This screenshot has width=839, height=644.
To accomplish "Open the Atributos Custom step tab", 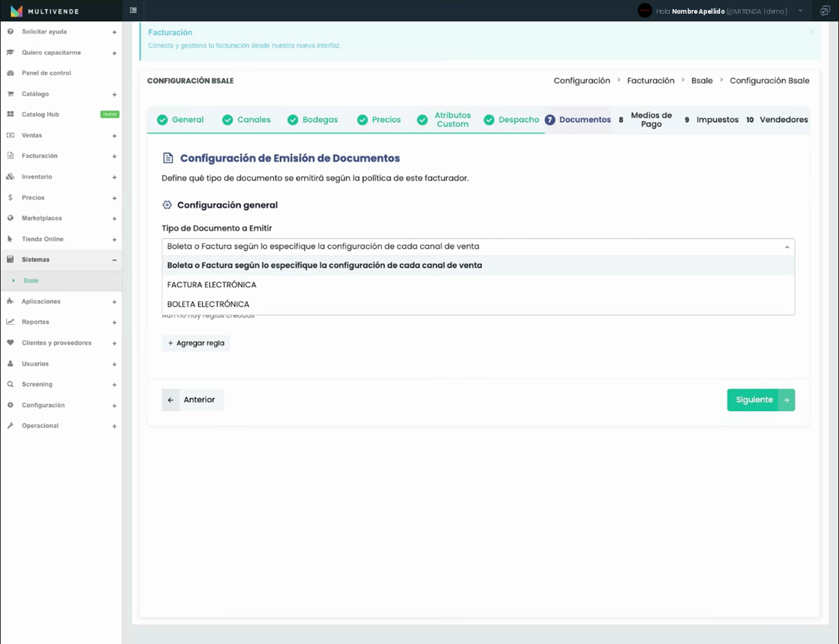I will [x=444, y=119].
